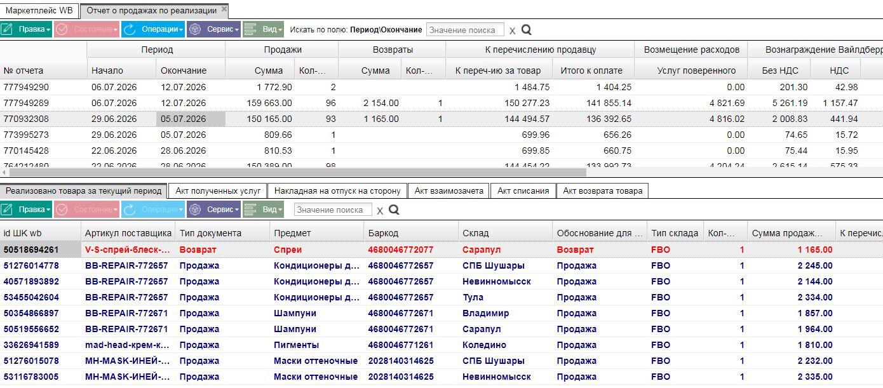Open Вид dropdown in realized goods toolbar
The height and width of the screenshot is (388, 883).
(264, 209)
